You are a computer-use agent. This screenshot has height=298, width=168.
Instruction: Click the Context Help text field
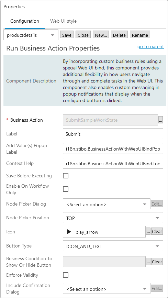pos(113,164)
